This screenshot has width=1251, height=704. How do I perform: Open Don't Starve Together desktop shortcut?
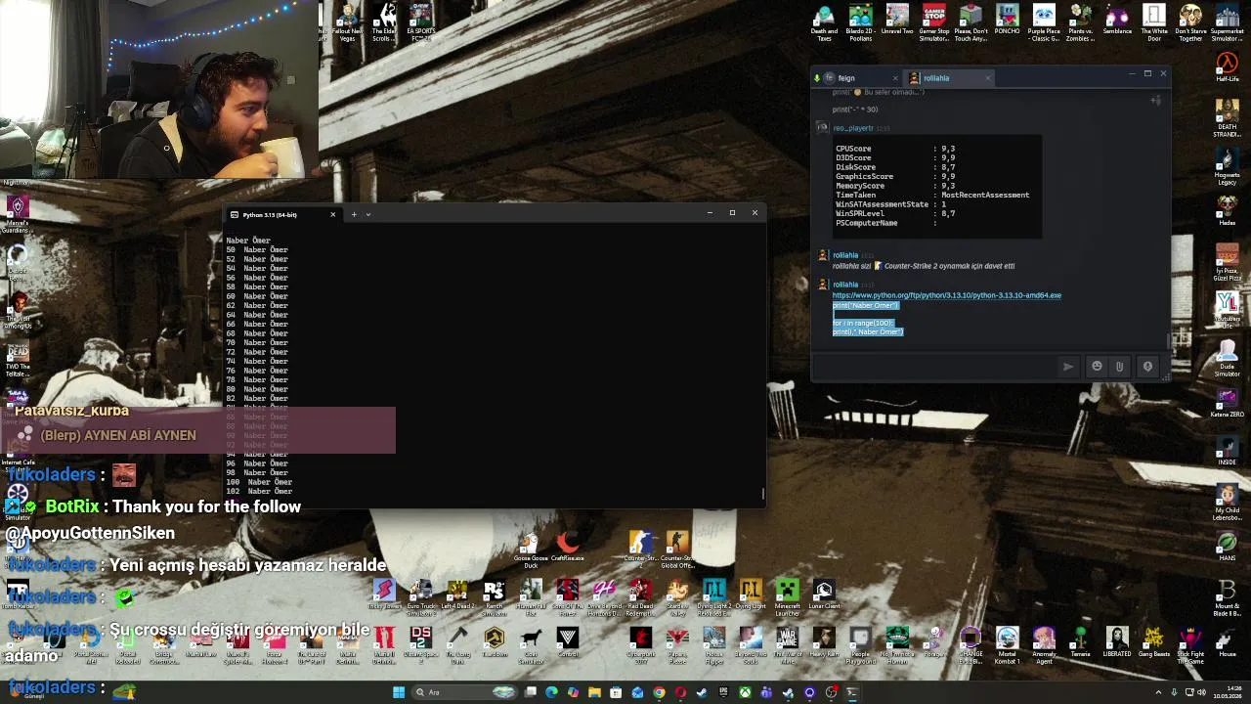point(1190,22)
